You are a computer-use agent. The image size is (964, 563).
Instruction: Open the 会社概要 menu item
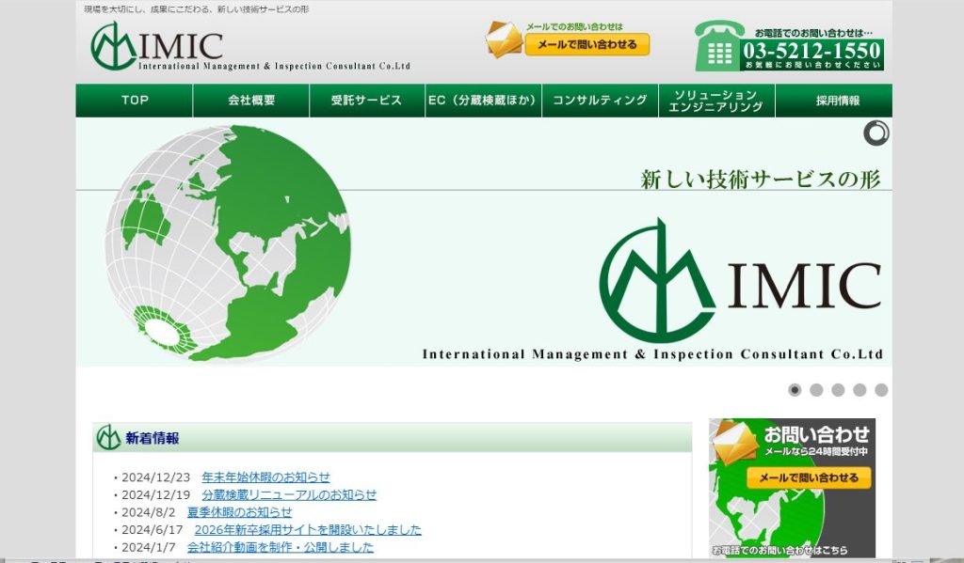(251, 100)
